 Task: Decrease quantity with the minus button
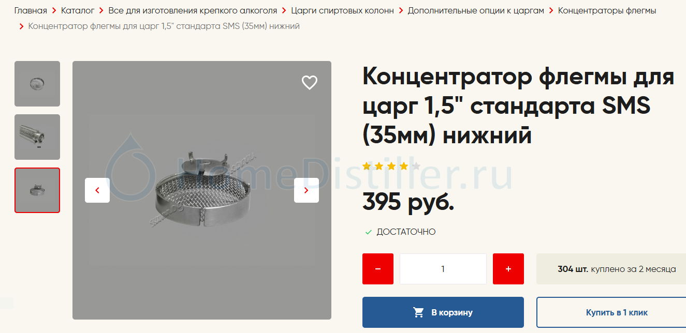[378, 269]
